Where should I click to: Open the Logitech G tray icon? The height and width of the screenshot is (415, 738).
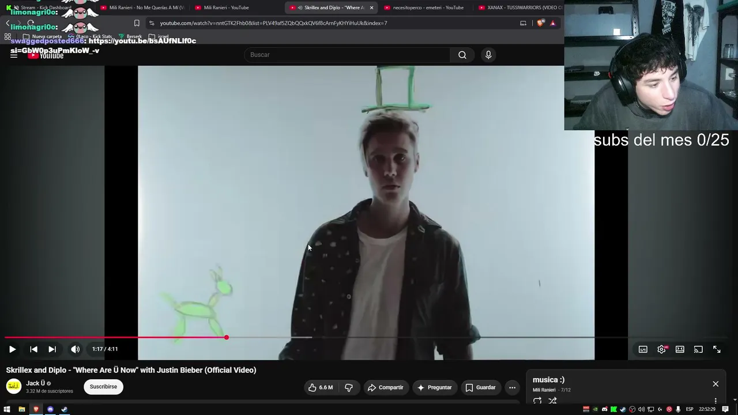(660, 409)
